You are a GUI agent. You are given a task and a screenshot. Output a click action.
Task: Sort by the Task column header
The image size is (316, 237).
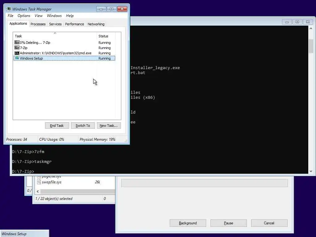55,36
